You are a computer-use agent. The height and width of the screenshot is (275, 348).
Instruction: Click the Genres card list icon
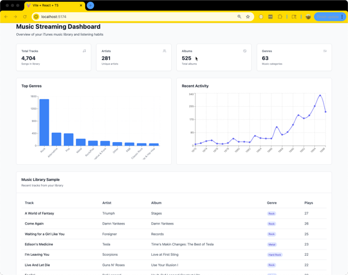tap(325, 51)
